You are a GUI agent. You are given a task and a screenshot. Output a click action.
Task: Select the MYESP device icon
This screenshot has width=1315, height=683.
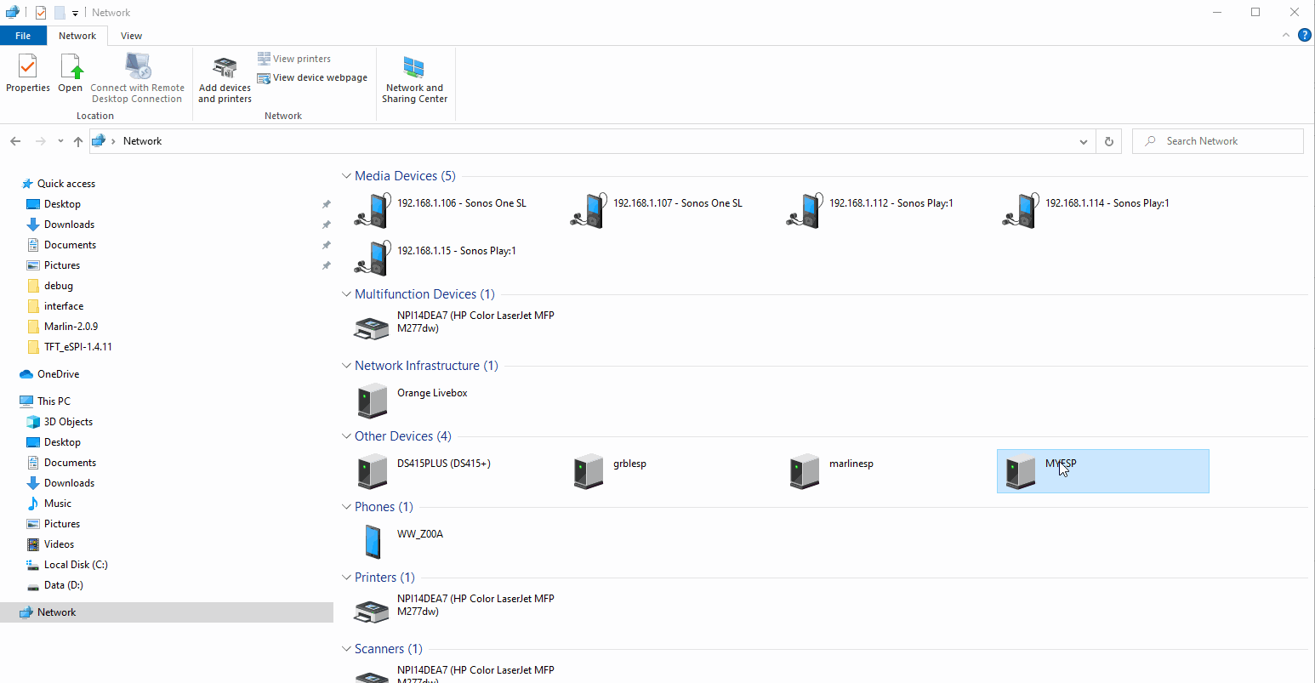1021,471
